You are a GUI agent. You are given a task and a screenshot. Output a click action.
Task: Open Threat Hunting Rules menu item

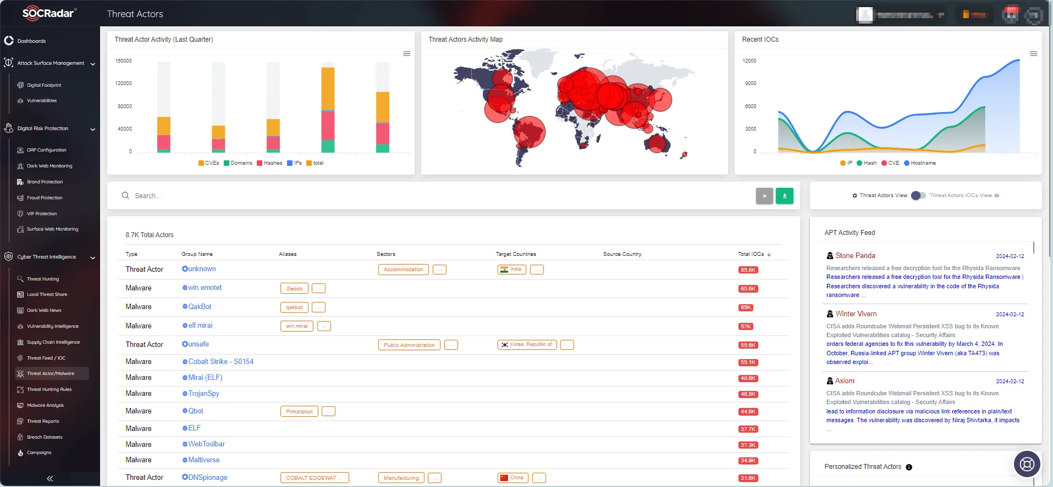click(49, 389)
